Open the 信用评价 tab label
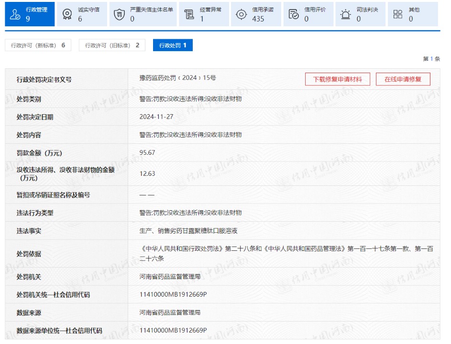 [x=315, y=10]
